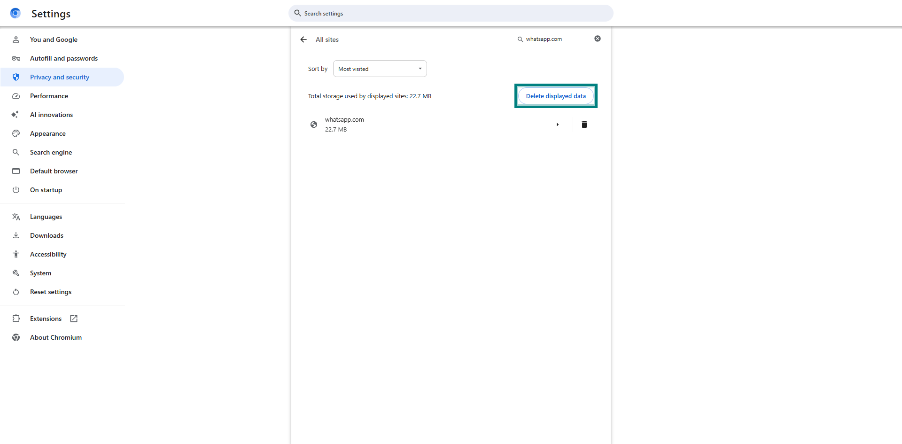Click the shield icon for Privacy and security

click(16, 77)
